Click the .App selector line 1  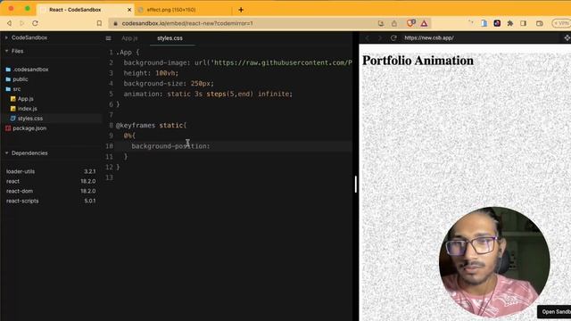tap(128, 52)
